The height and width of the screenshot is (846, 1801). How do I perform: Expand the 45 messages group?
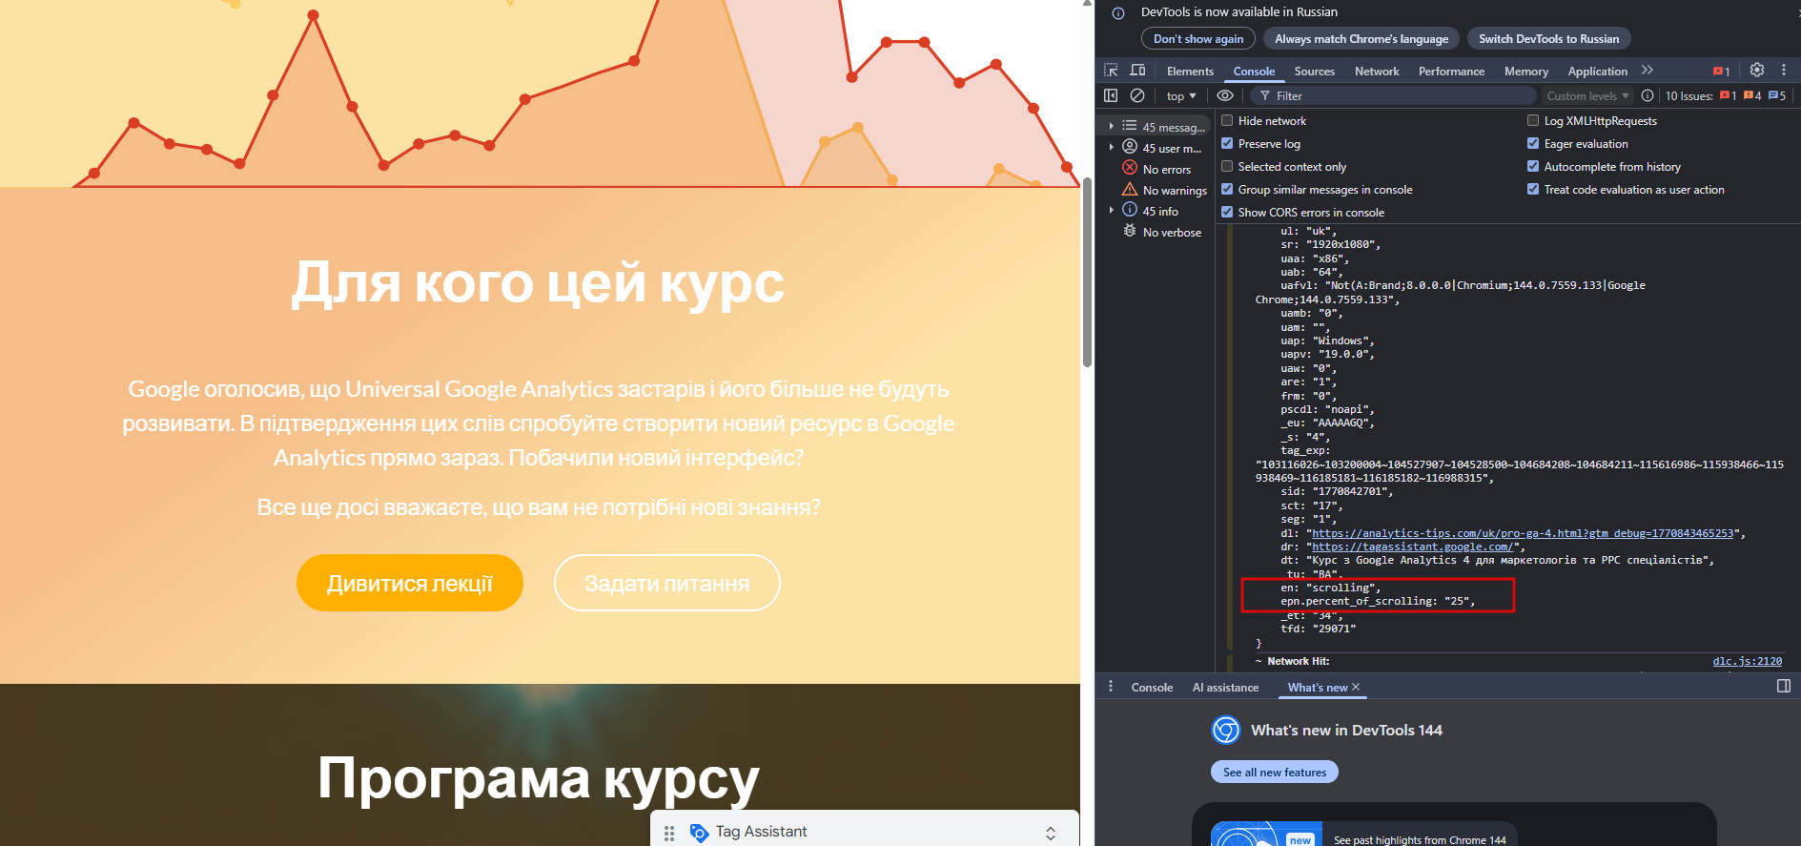click(x=1112, y=126)
